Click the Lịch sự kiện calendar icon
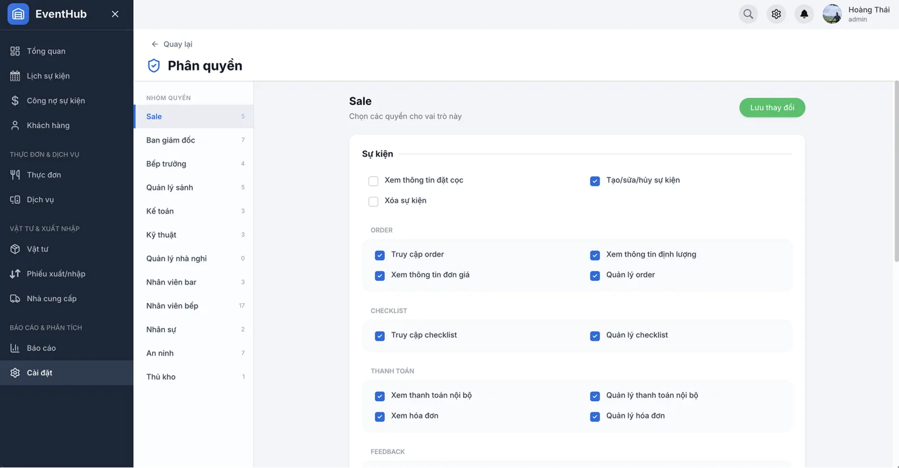This screenshot has width=899, height=468. 15,76
